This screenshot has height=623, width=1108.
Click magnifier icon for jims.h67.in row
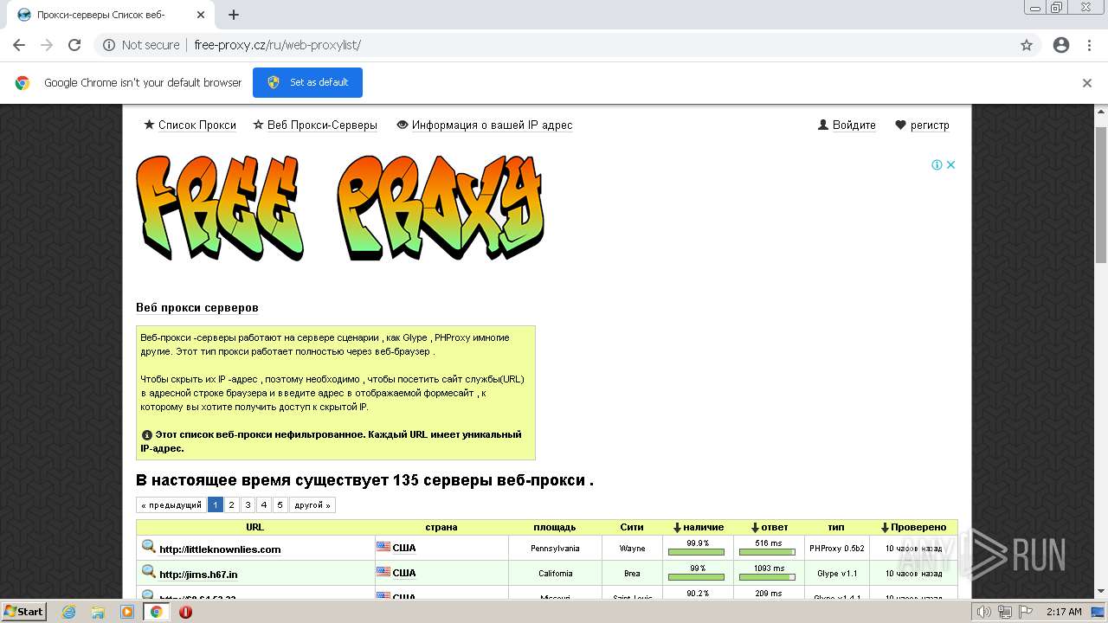(149, 571)
